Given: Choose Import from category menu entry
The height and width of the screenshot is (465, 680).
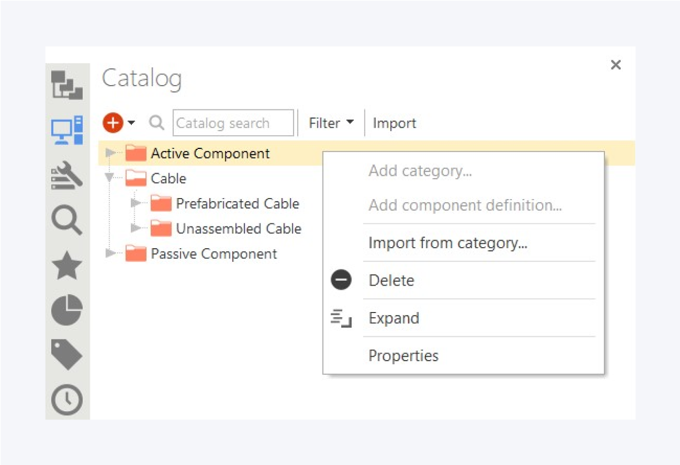Looking at the screenshot, I should tap(447, 243).
